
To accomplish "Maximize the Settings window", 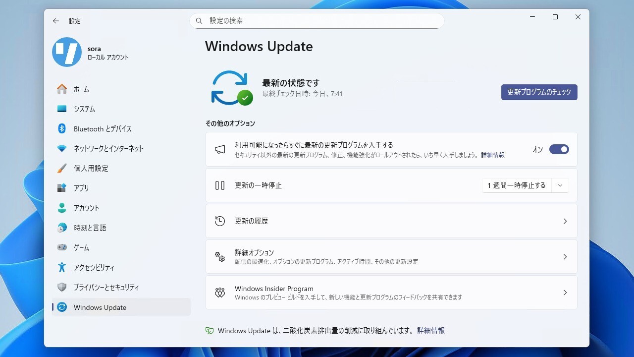I will click(555, 17).
